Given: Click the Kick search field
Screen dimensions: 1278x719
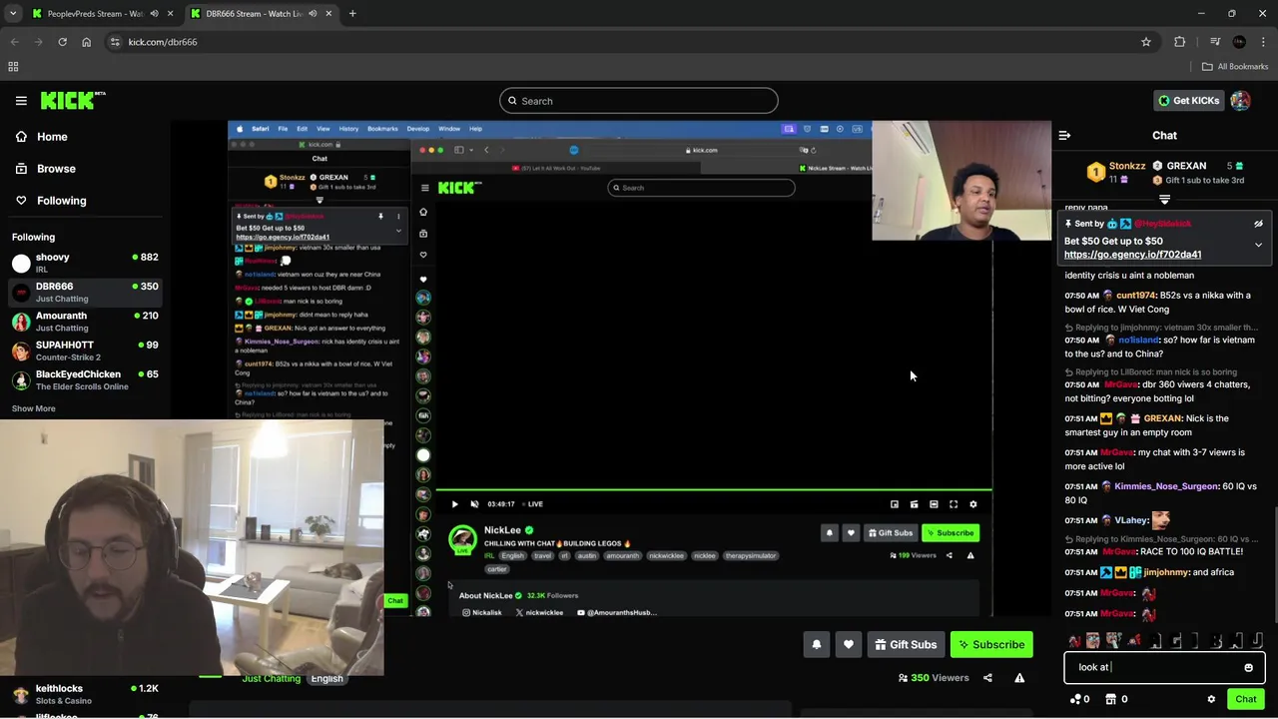Looking at the screenshot, I should click(639, 101).
